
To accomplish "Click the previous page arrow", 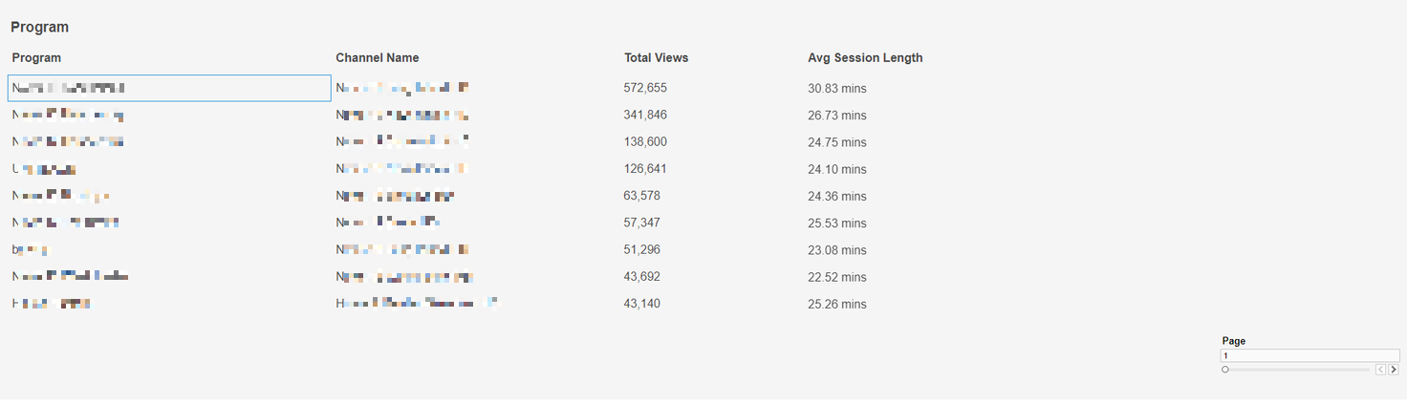I will coord(1380,370).
